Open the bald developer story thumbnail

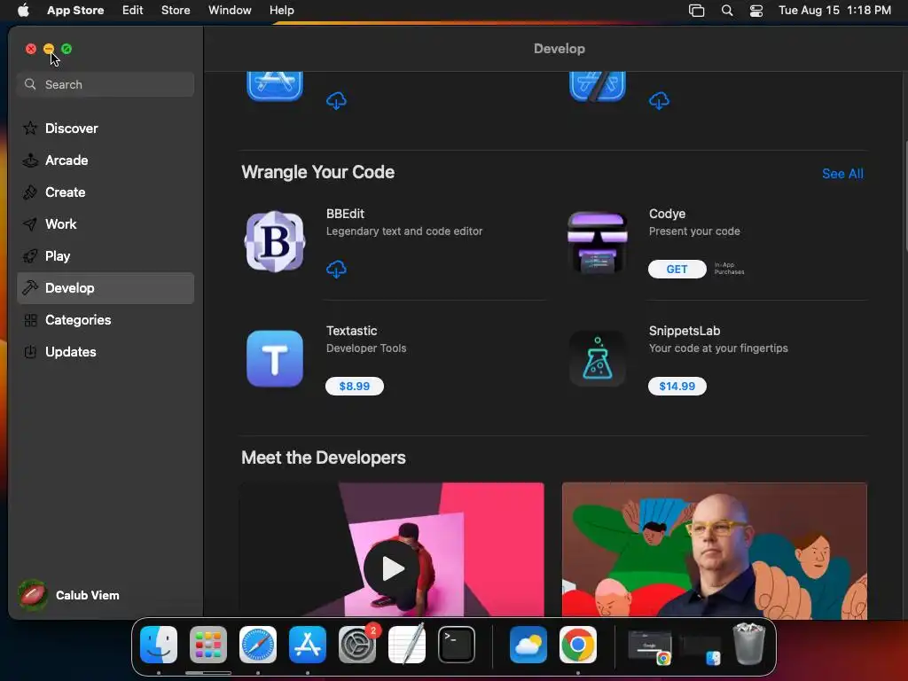coord(715,550)
